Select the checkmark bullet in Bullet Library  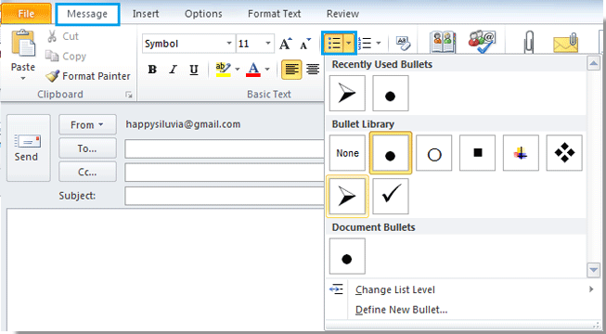[391, 196]
